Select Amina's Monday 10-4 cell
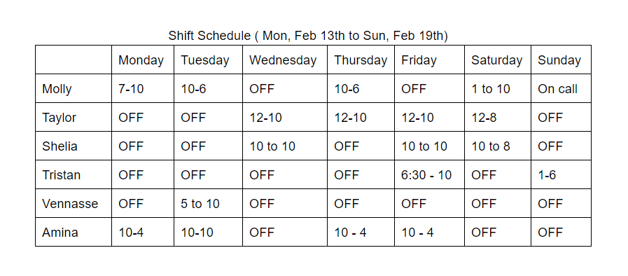This screenshot has width=628, height=276. coord(143,233)
